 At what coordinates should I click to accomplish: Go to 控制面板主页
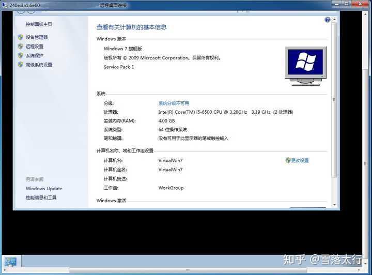click(x=39, y=24)
